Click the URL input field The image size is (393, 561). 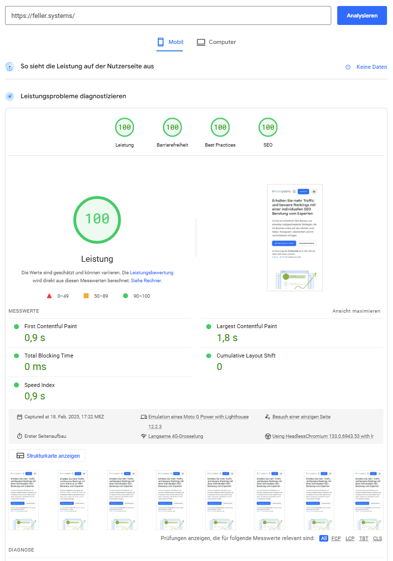[x=168, y=15]
